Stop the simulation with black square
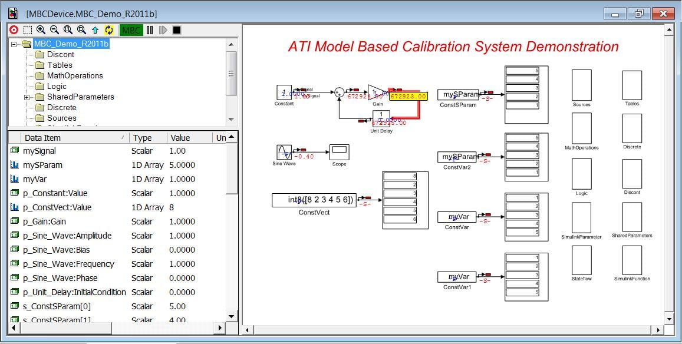Image resolution: width=682 pixels, height=344 pixels. (177, 30)
